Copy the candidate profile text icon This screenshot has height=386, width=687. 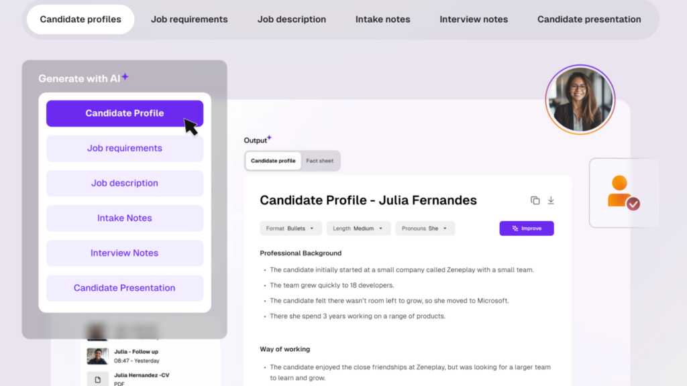click(535, 200)
